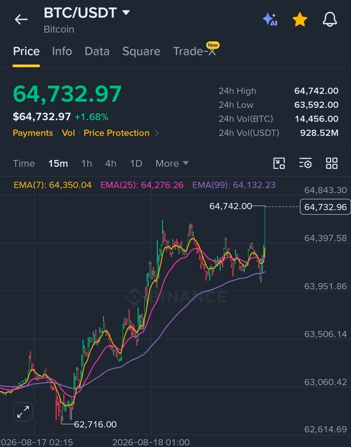Click the 63,506.14 price axis label
The height and width of the screenshot is (447, 351).
[325, 334]
